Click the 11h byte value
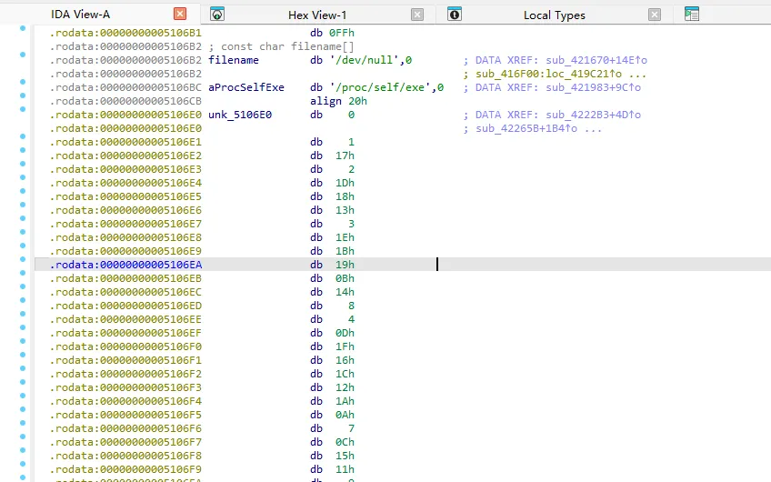This screenshot has height=482, width=771. coord(345,469)
